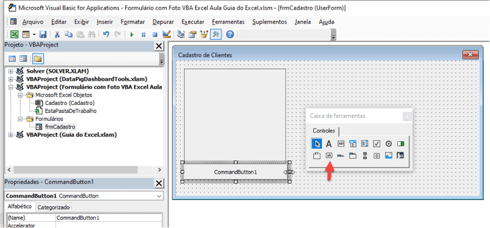Click the View Microsoft Excel toolbar icon
The height and width of the screenshot is (228, 490).
(15, 34)
